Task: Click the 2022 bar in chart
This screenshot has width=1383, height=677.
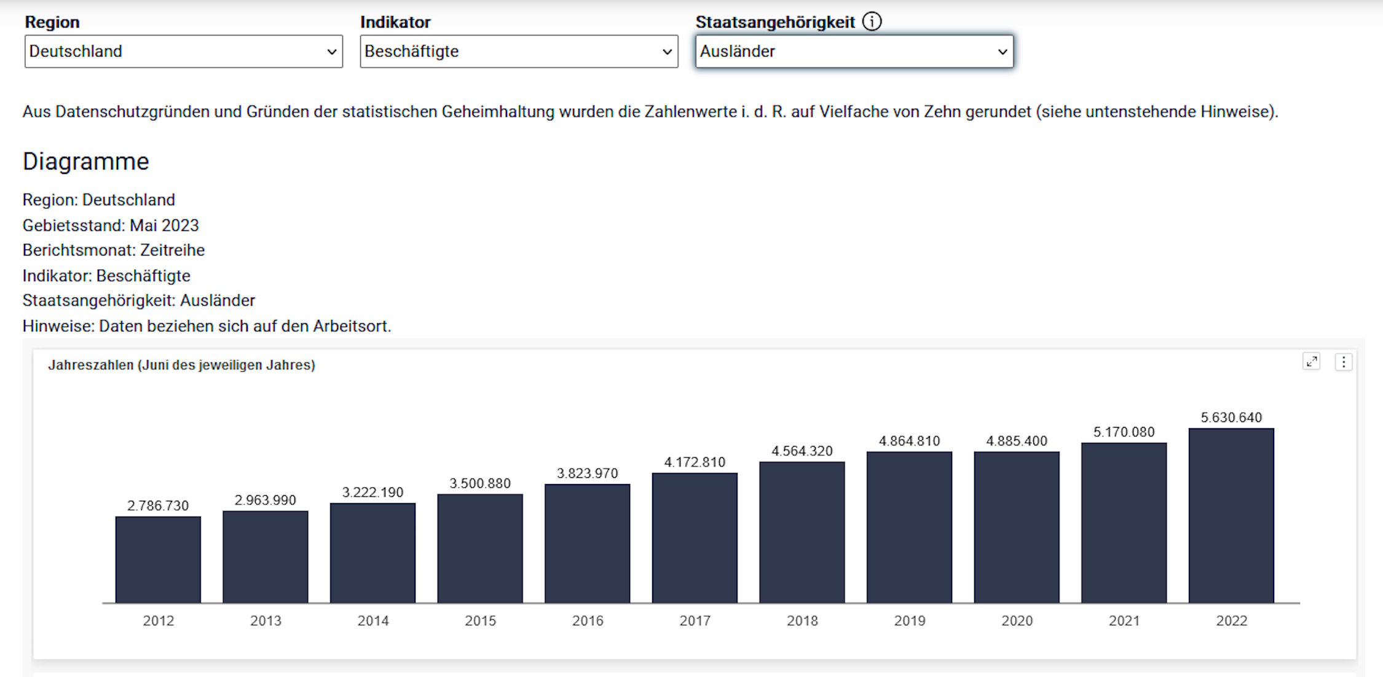Action: 1231,516
